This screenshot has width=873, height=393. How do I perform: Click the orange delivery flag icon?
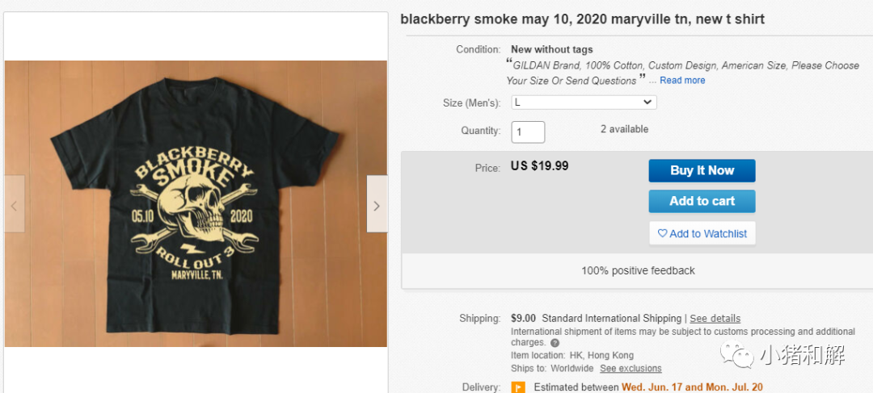coord(518,387)
